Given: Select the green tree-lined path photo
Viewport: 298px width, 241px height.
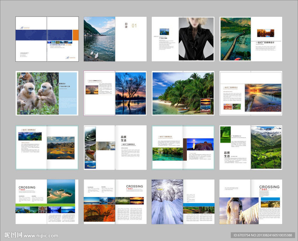Looking at the screenshot, I should pyautogui.click(x=226, y=135).
